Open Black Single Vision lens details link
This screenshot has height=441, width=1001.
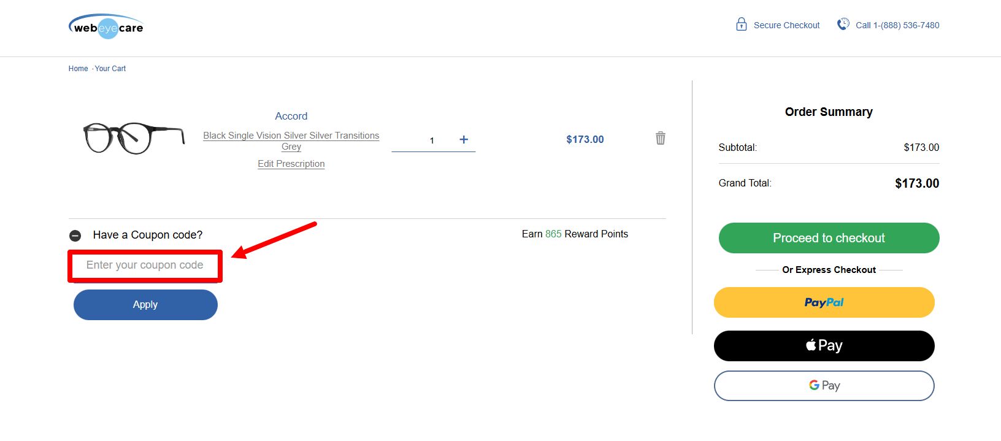(x=291, y=136)
